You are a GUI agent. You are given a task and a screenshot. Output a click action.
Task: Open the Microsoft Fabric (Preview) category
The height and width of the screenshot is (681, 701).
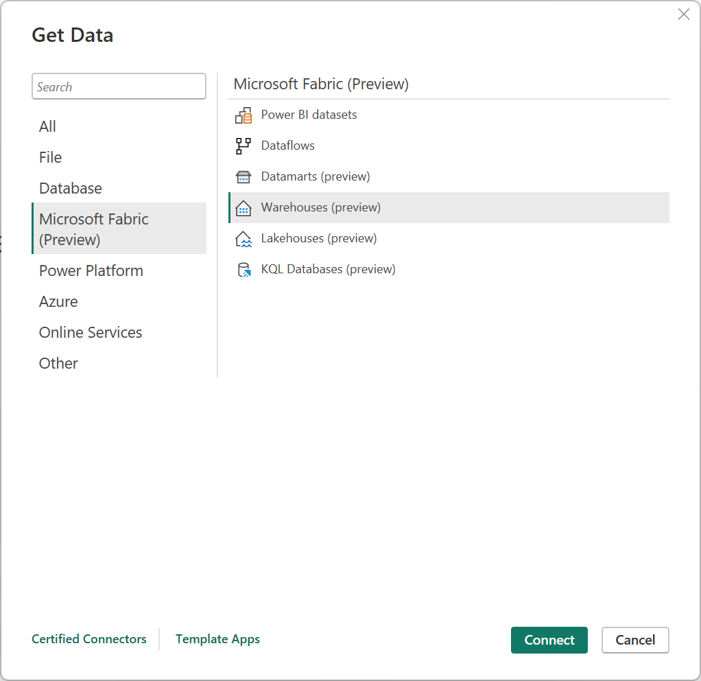pos(93,229)
